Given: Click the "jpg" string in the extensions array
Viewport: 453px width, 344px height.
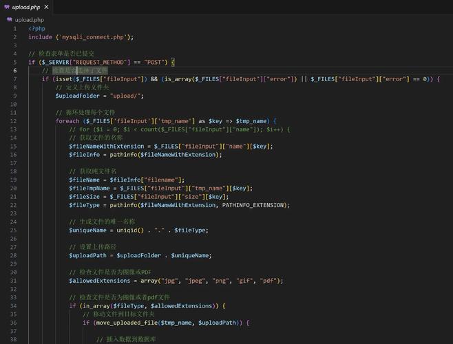Looking at the screenshot, I should (x=167, y=280).
